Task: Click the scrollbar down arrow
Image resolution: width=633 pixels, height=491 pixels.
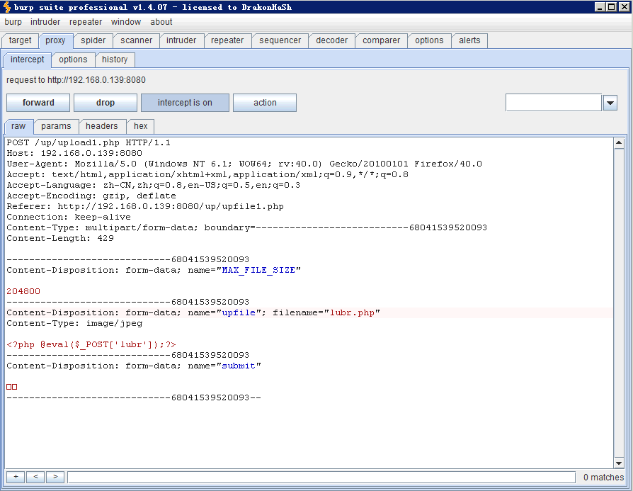Action: 619,463
